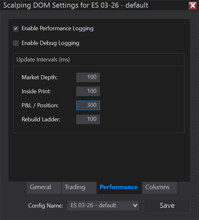Image resolution: width=199 pixels, height=220 pixels.
Task: Click the Market Depth interval field
Action: coord(88,77)
